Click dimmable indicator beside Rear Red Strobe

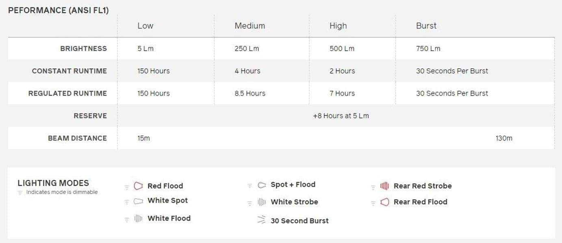(x=373, y=188)
